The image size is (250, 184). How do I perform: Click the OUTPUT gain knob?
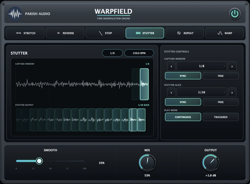210,163
